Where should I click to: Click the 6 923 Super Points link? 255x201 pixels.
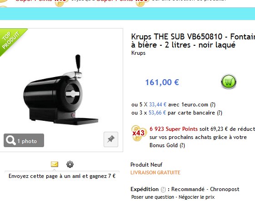click(x=174, y=129)
